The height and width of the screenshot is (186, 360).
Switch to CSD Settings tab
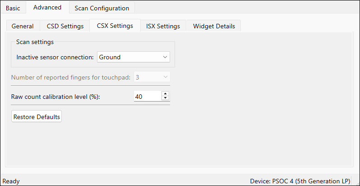click(x=65, y=26)
